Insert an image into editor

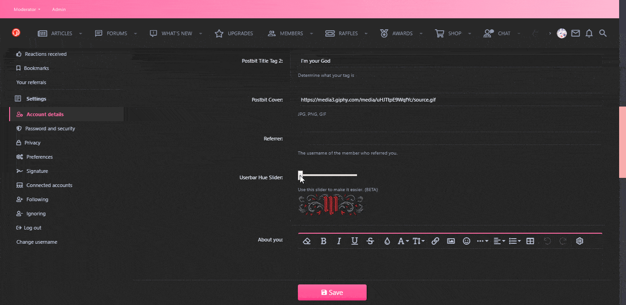451,241
